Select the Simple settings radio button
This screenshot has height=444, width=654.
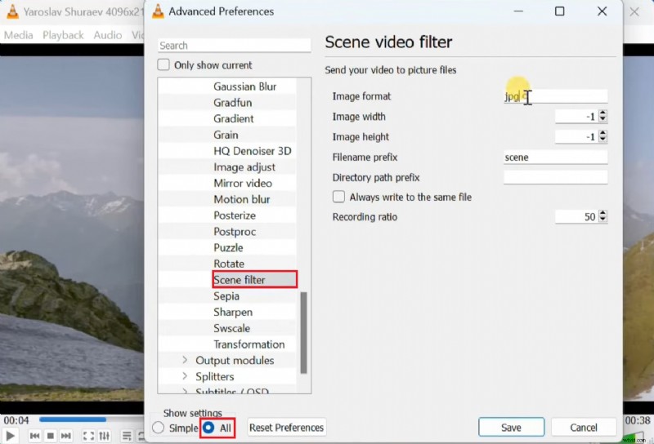click(158, 428)
